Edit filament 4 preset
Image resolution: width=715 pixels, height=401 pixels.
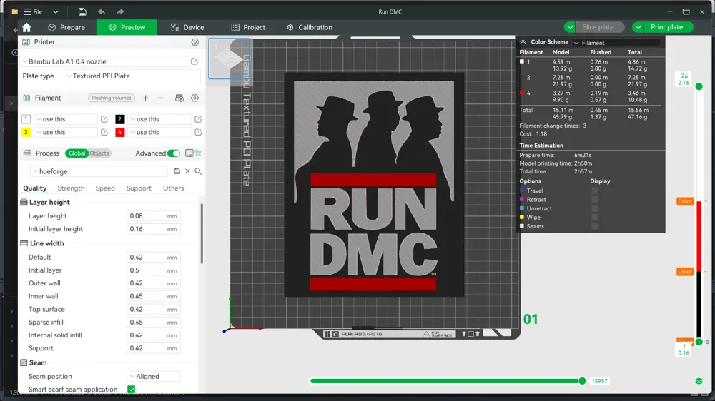coord(198,133)
